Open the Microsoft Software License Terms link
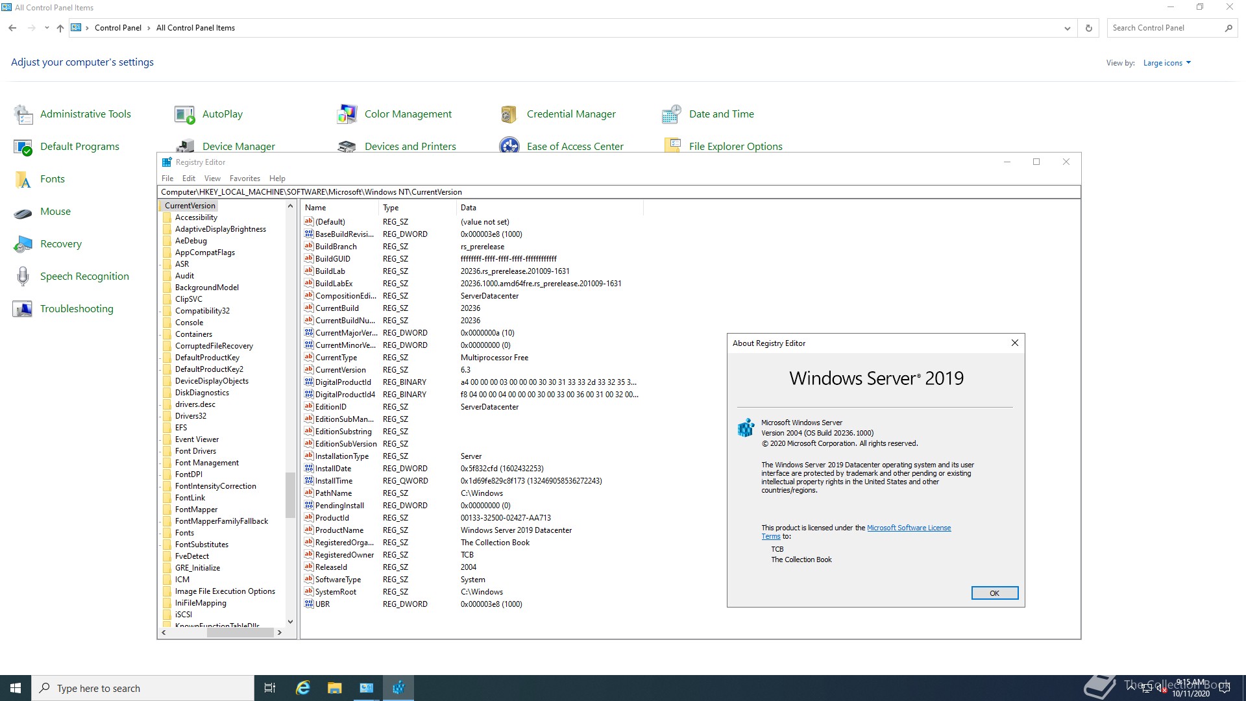This screenshot has width=1246, height=701. click(909, 528)
